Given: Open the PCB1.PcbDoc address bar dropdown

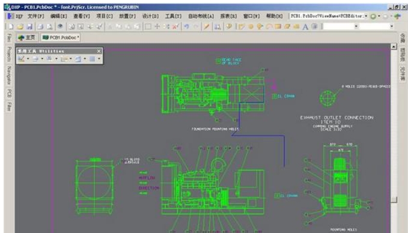Looking at the screenshot, I should click(x=366, y=16).
